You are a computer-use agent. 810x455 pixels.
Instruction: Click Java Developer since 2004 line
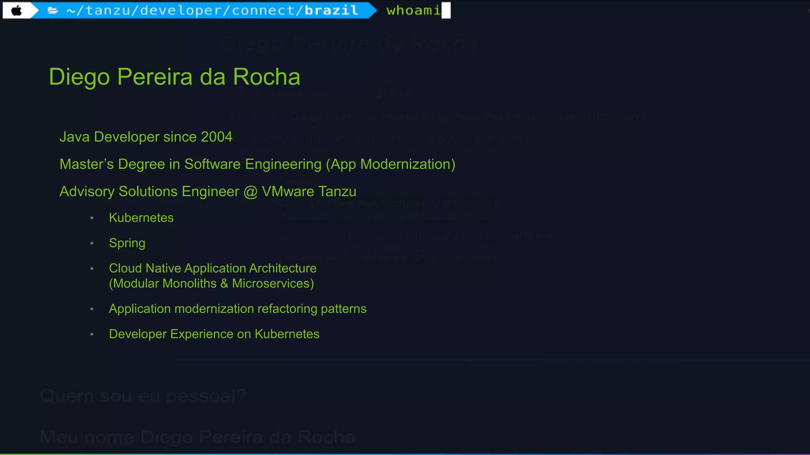coord(146,137)
